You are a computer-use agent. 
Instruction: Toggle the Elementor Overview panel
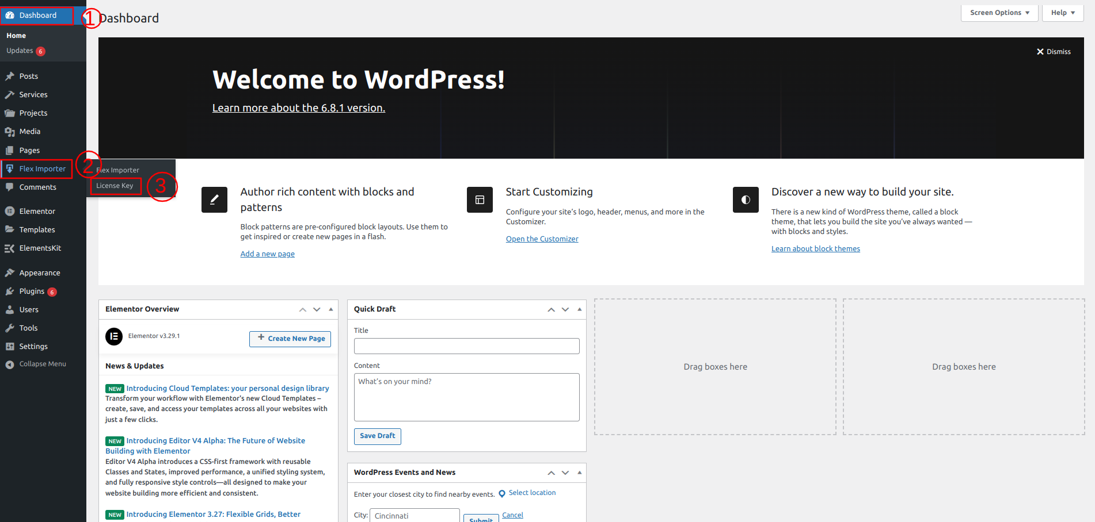[331, 309]
